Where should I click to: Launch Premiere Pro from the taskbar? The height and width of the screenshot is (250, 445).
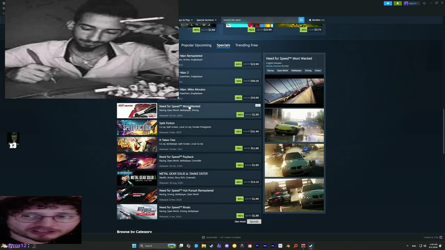257,246
